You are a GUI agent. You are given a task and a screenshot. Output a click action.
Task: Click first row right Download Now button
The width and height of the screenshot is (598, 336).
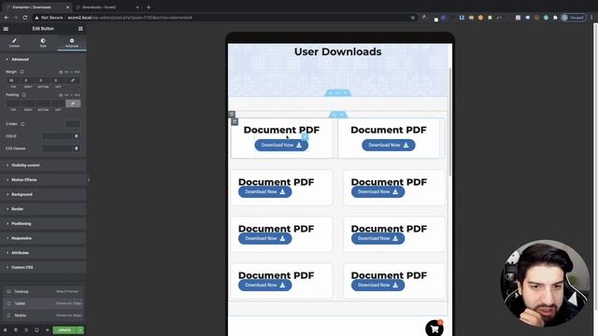tap(389, 146)
